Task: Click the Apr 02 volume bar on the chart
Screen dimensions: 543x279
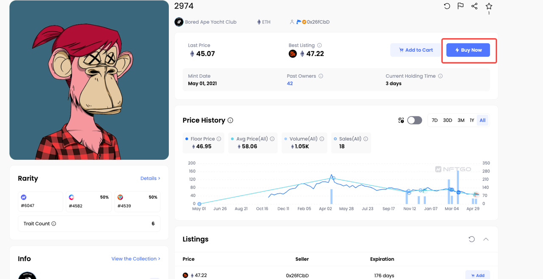Action: [331, 197]
